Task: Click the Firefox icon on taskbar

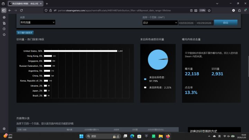Action: click(168, 136)
